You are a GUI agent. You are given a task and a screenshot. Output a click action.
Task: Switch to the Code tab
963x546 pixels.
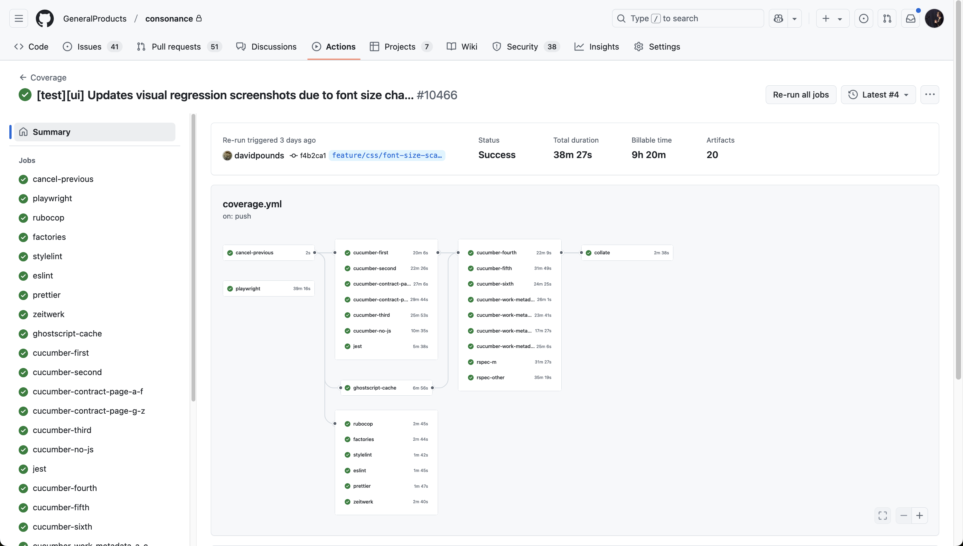(31, 46)
